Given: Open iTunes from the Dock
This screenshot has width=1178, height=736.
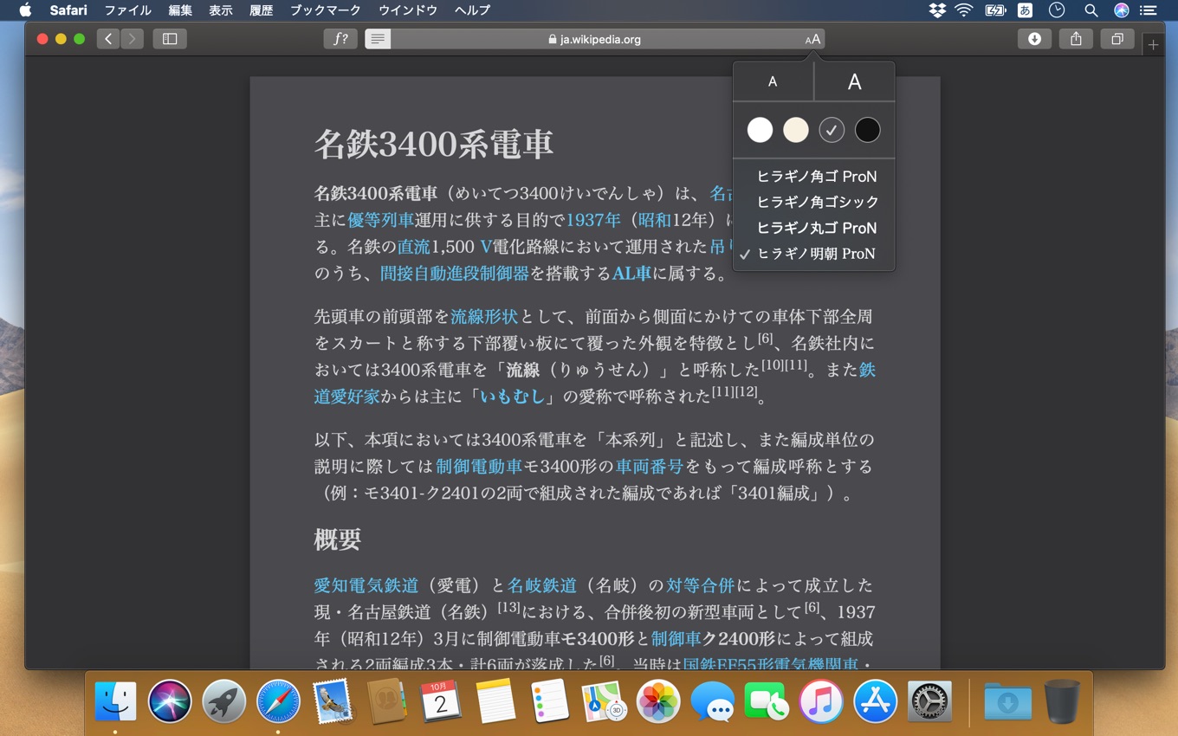Looking at the screenshot, I should (821, 701).
